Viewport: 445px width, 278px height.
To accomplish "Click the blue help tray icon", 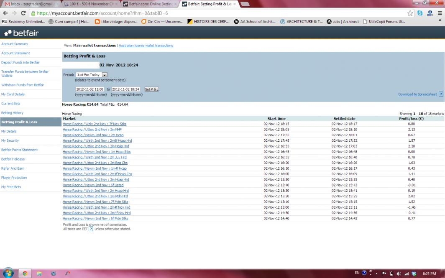I will 364,273.
